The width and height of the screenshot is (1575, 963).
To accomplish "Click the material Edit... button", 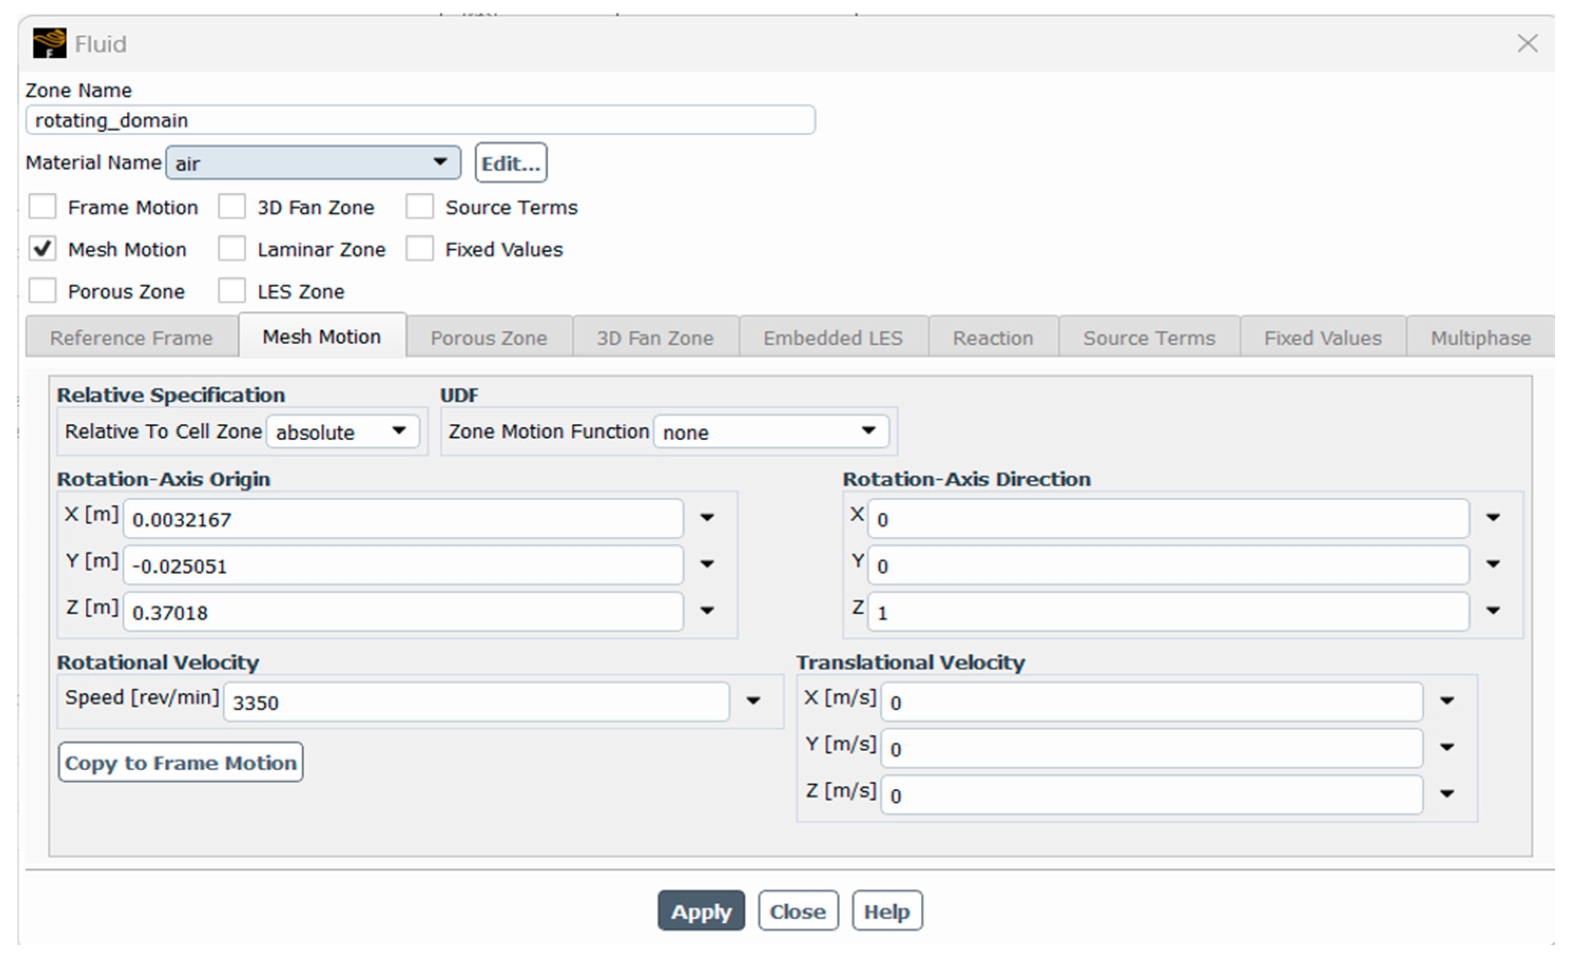I will (x=510, y=163).
